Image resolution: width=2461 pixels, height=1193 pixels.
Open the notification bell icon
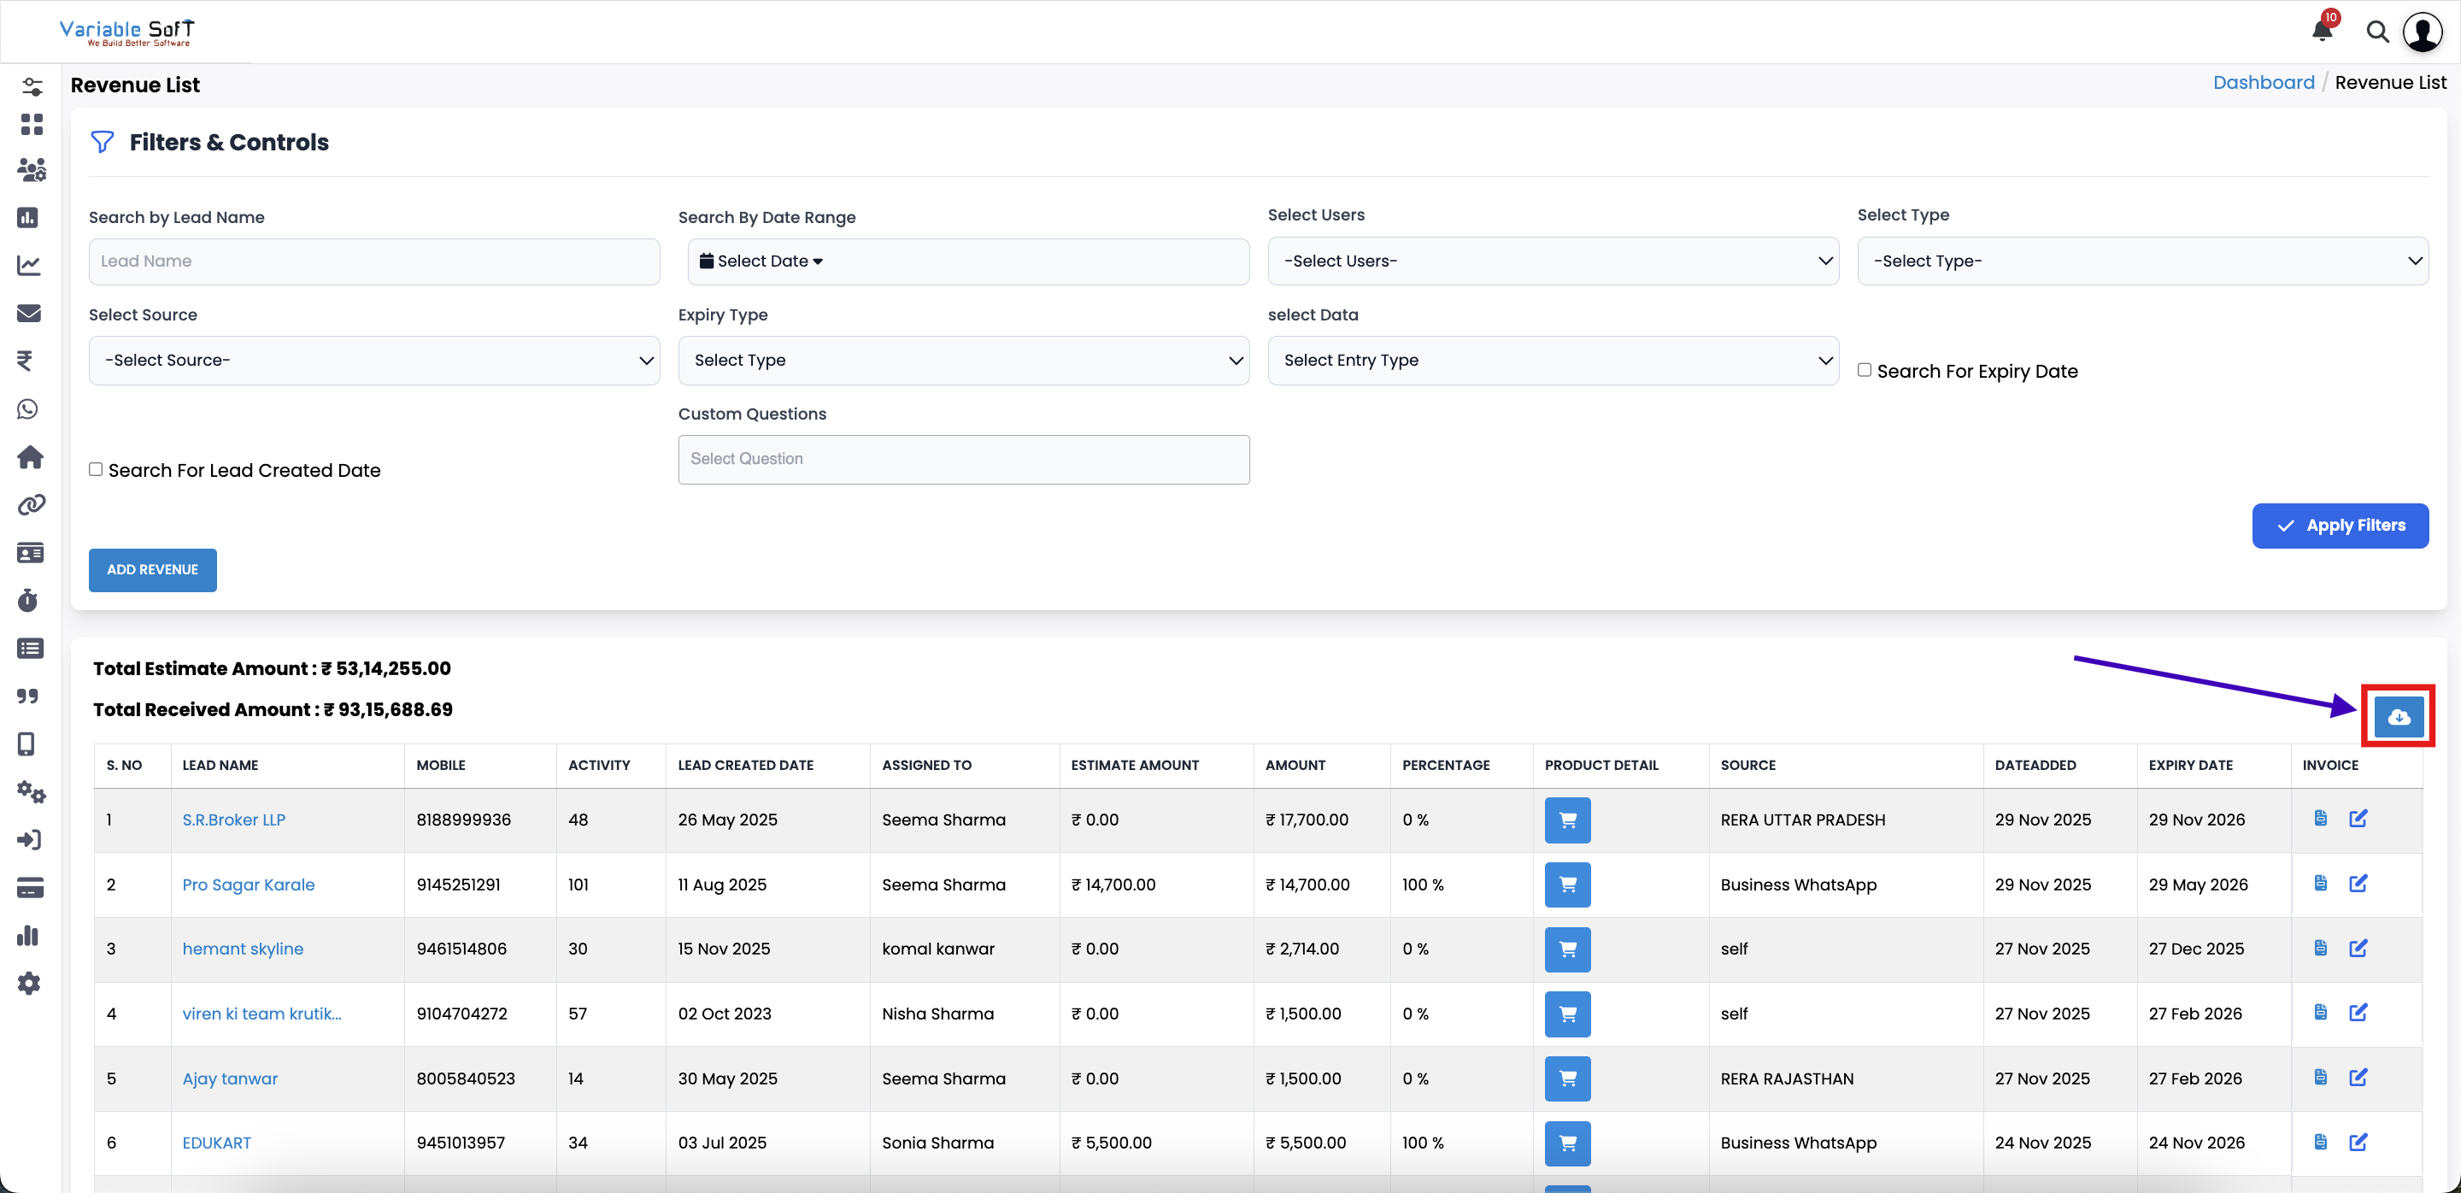tap(2322, 31)
